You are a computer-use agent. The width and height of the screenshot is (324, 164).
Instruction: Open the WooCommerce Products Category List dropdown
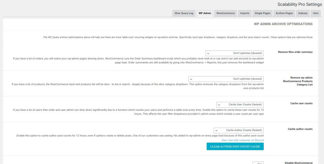(225, 79)
